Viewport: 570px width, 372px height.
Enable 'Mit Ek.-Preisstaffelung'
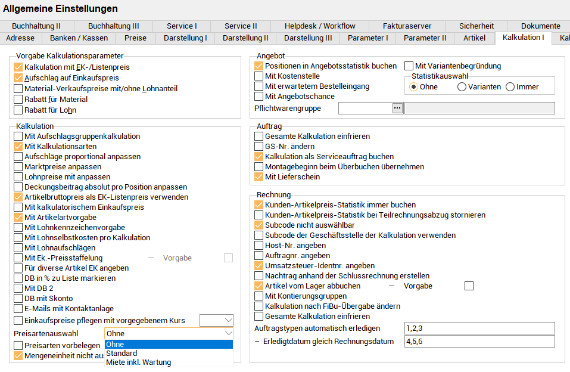[18, 258]
